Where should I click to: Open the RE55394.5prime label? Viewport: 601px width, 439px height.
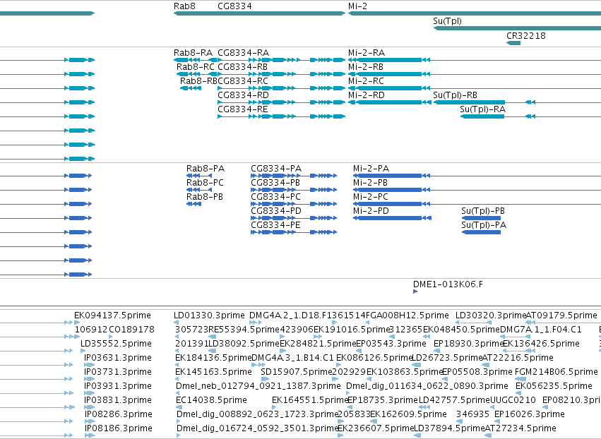pos(244,330)
